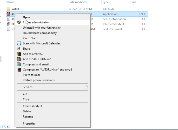The image size is (178, 130).
Task: Click the install folder icon
Action: [8, 9]
